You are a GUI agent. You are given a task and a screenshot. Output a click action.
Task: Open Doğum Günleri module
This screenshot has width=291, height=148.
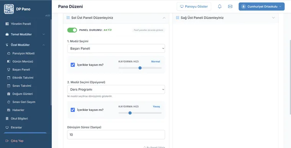click(23, 94)
